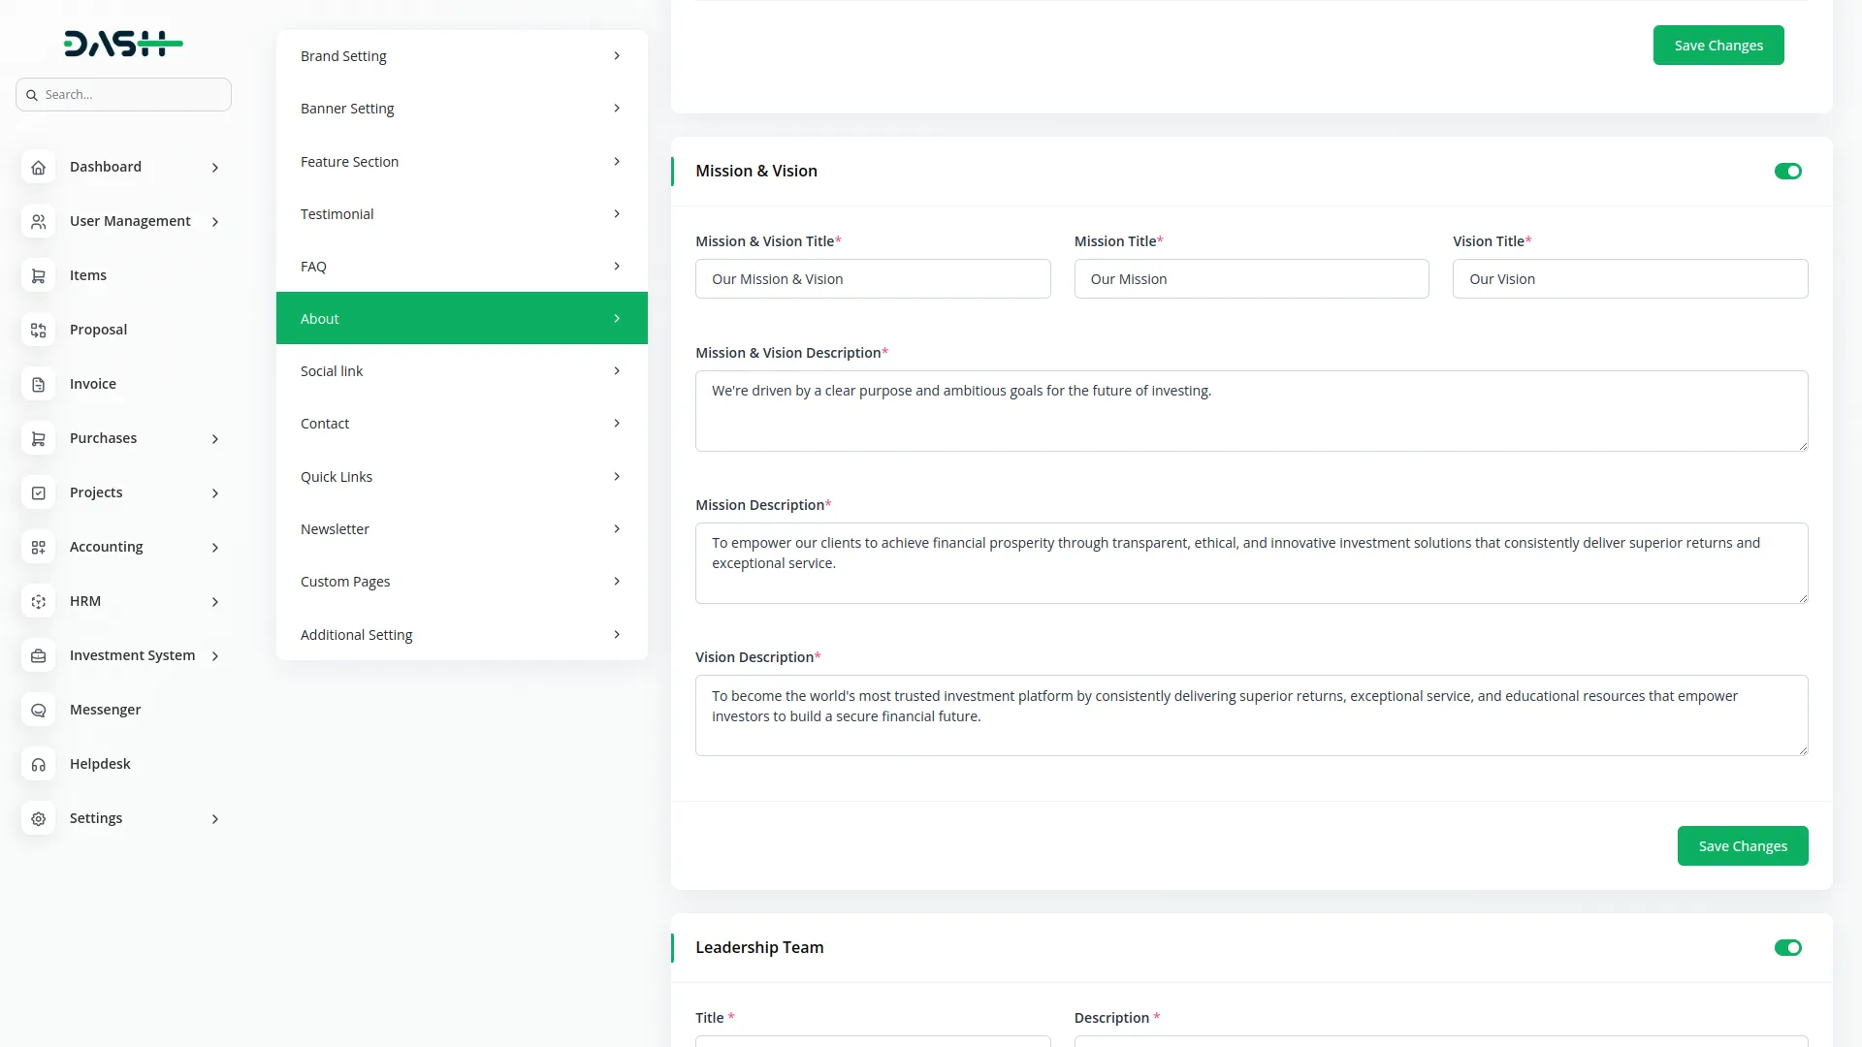Turn off the Leadership Team toggle
This screenshot has width=1862, height=1047.
(x=1787, y=948)
